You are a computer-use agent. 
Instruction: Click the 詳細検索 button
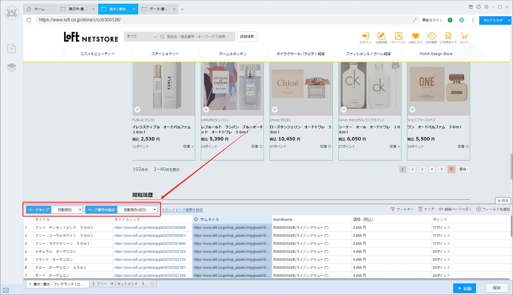[x=248, y=37]
